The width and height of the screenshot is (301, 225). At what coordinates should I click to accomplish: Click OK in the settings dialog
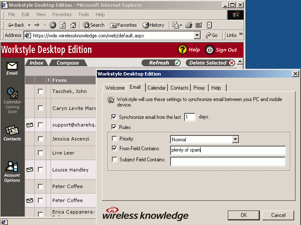(x=244, y=215)
